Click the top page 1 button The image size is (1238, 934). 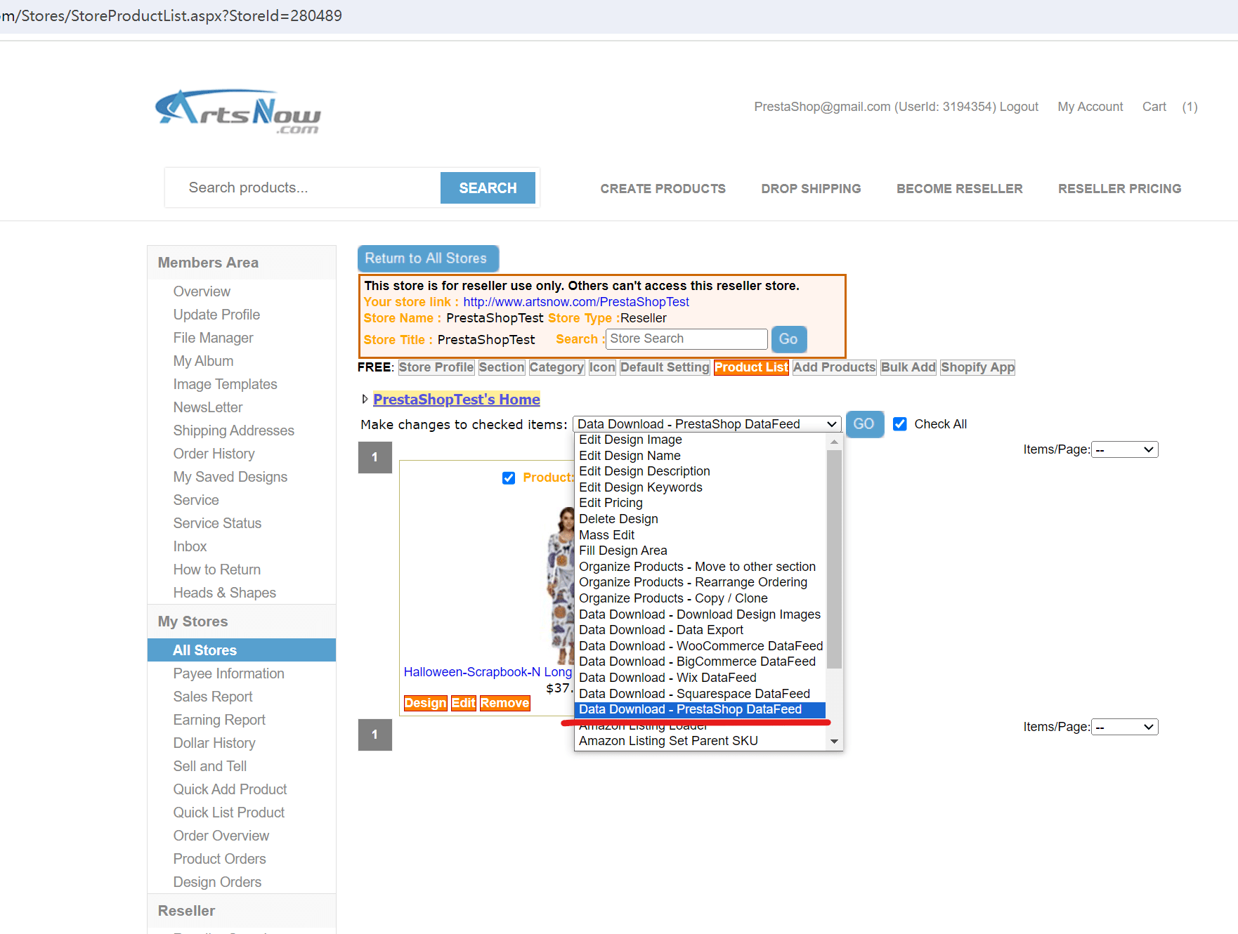pos(374,457)
